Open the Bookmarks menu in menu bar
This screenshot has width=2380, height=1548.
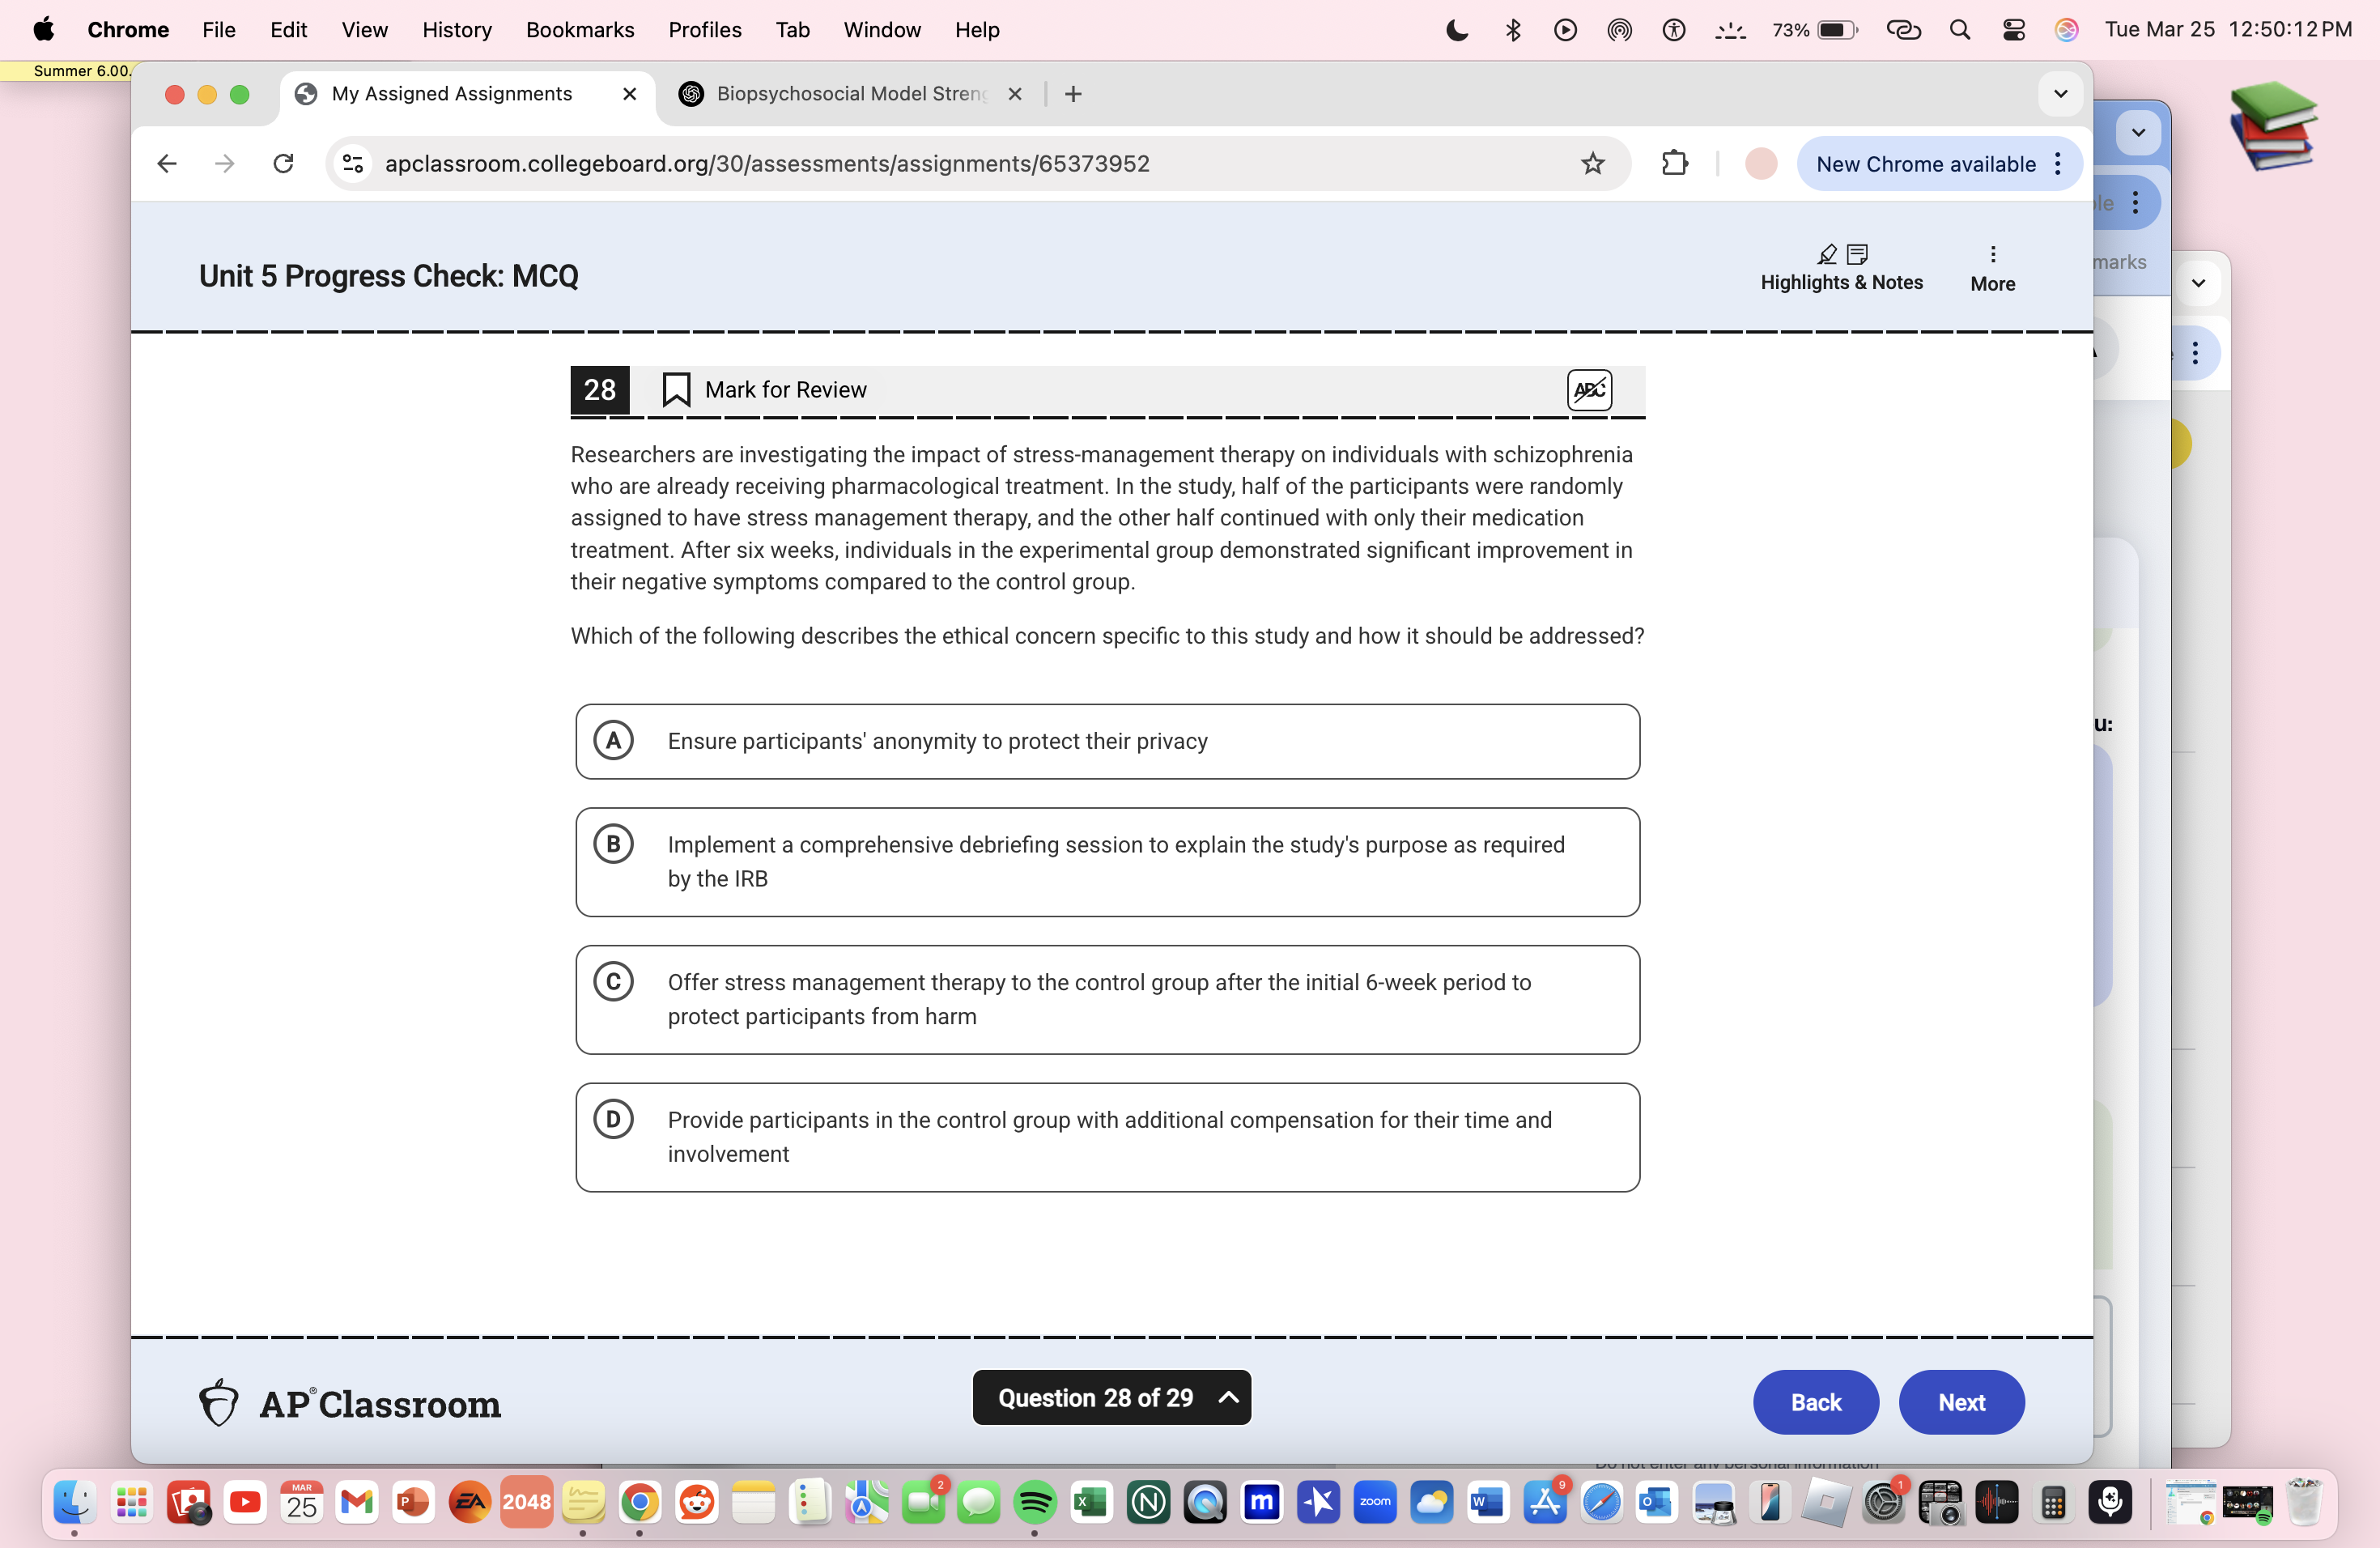[x=580, y=29]
